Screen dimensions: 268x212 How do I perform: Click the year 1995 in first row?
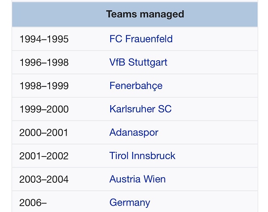[57, 39]
